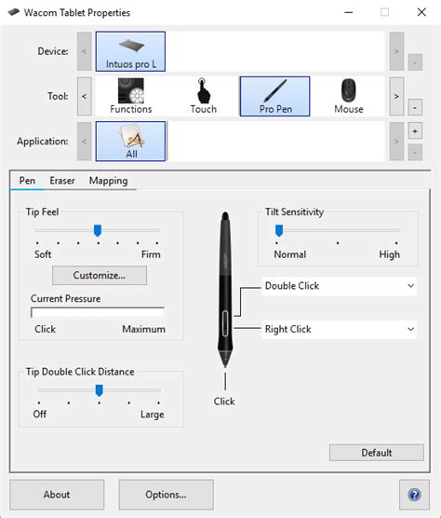Viewport: 441px width, 518px height.
Task: Click the Maximum label under Current Pressure
Action: click(x=143, y=329)
